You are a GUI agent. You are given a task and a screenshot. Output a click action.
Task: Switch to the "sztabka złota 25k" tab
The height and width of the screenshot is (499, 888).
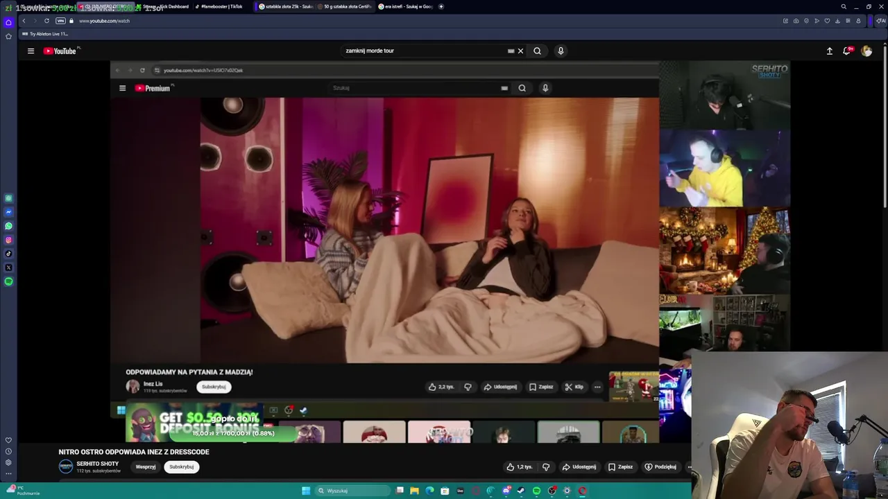coord(286,6)
